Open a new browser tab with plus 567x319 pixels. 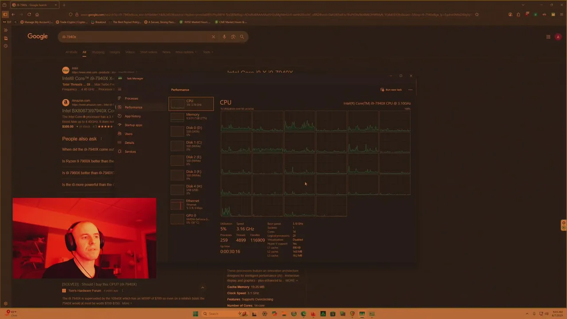click(x=64, y=5)
